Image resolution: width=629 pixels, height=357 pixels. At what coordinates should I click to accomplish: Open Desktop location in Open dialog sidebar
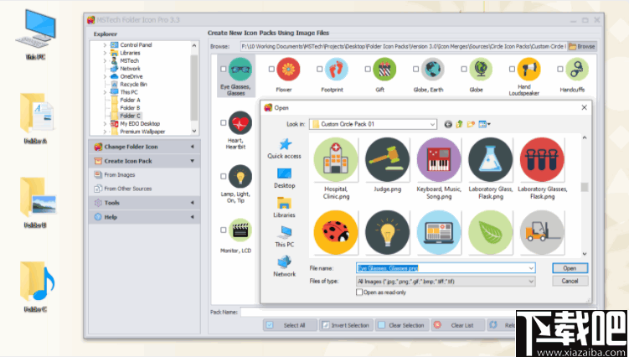pyautogui.click(x=285, y=178)
